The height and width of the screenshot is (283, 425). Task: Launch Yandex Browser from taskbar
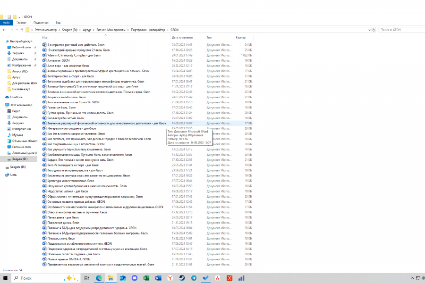pos(170,278)
